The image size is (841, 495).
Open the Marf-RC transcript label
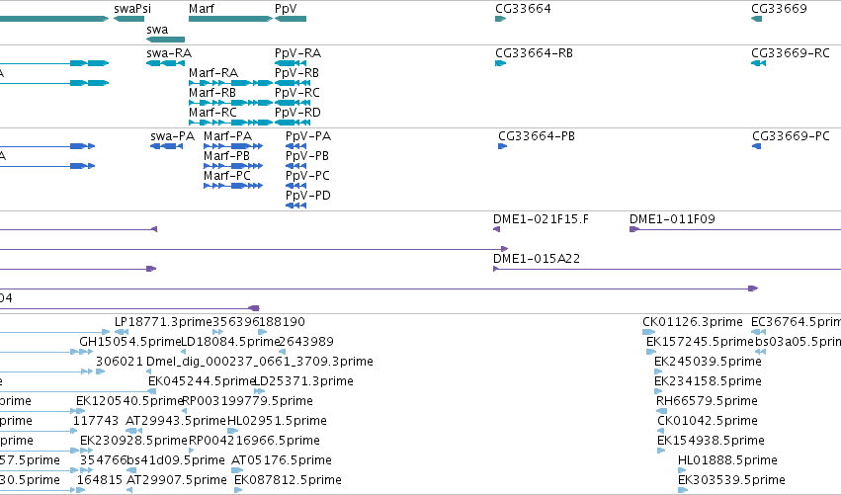(212, 113)
